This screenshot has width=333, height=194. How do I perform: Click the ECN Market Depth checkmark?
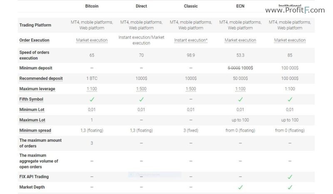(x=240, y=187)
